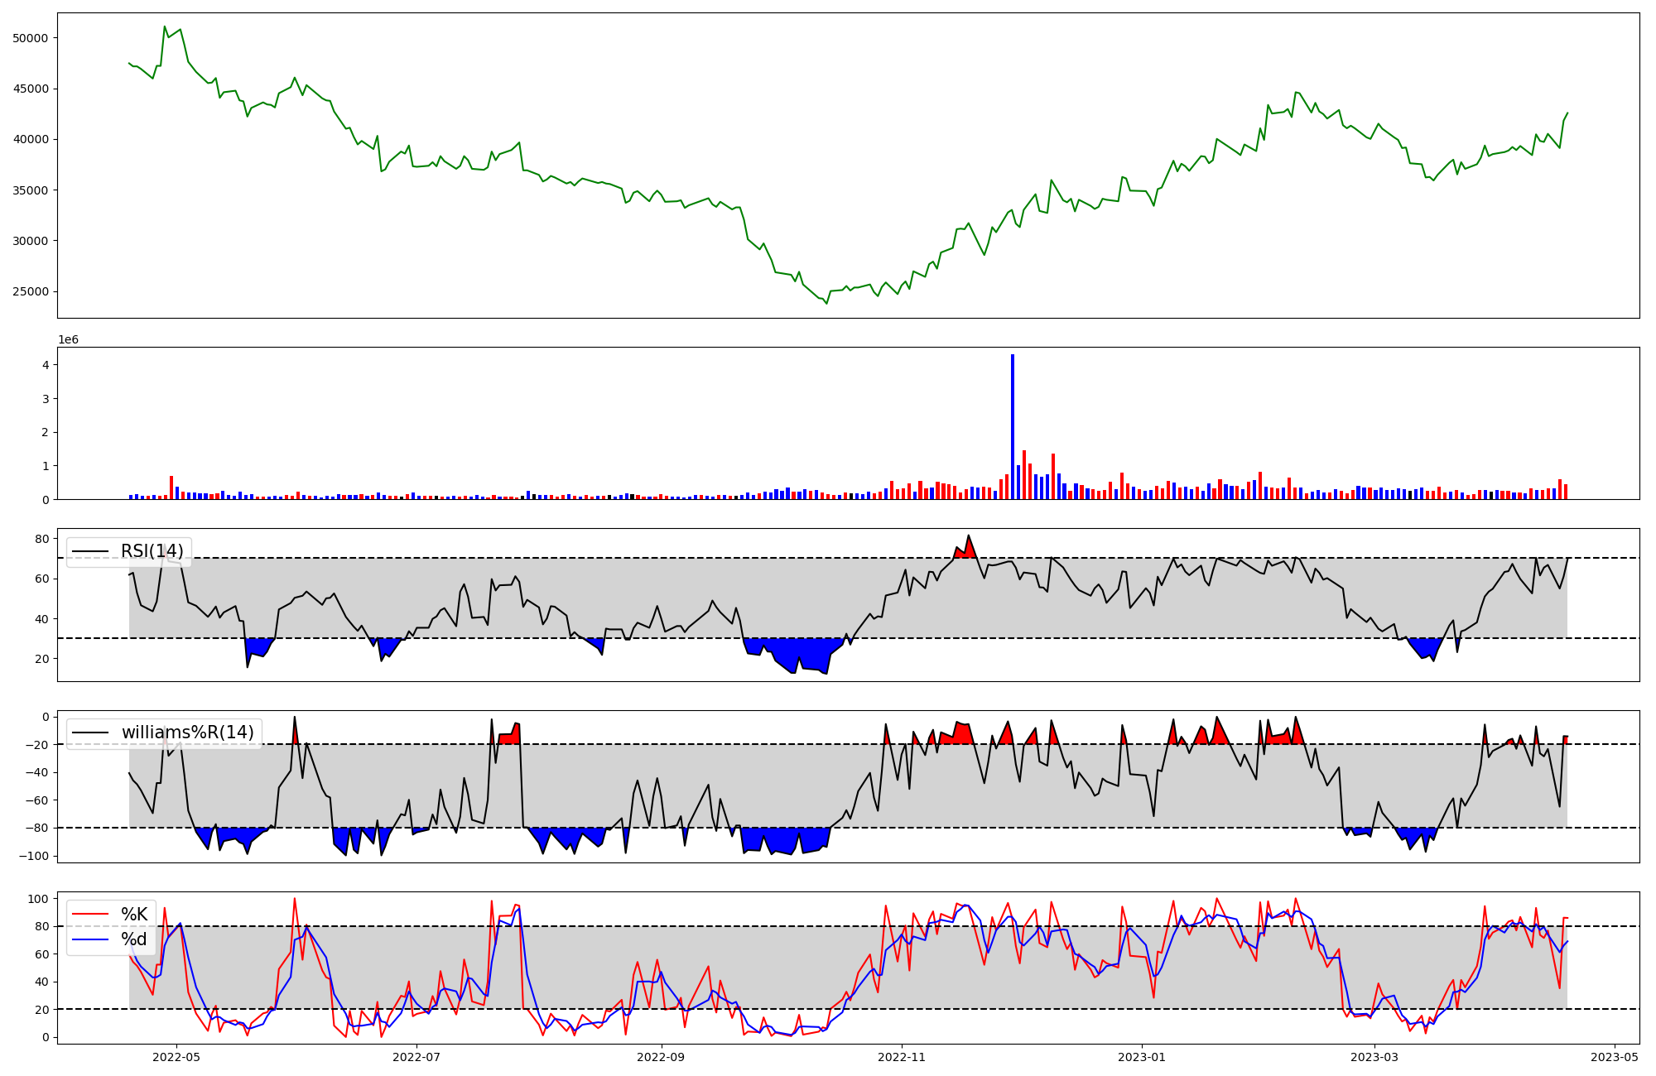Click the RSI(14) legend entry
This screenshot has height=1076, width=1656.
pos(152,551)
